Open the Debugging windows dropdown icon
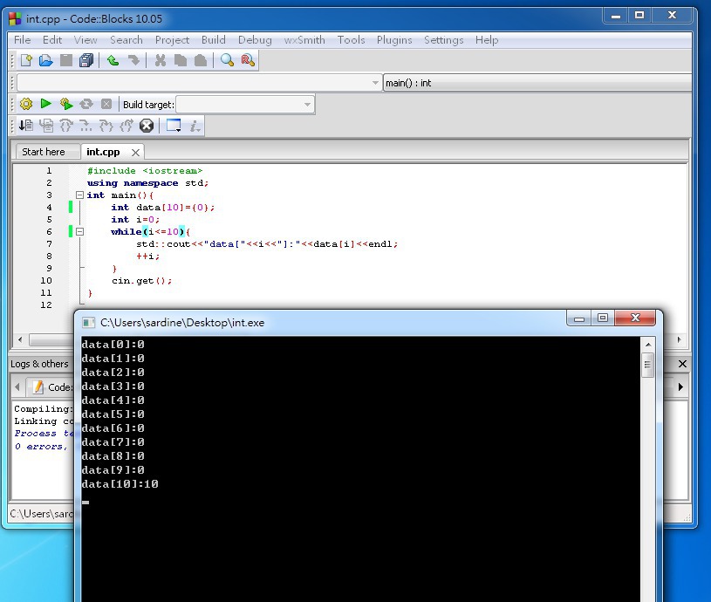 pos(174,126)
